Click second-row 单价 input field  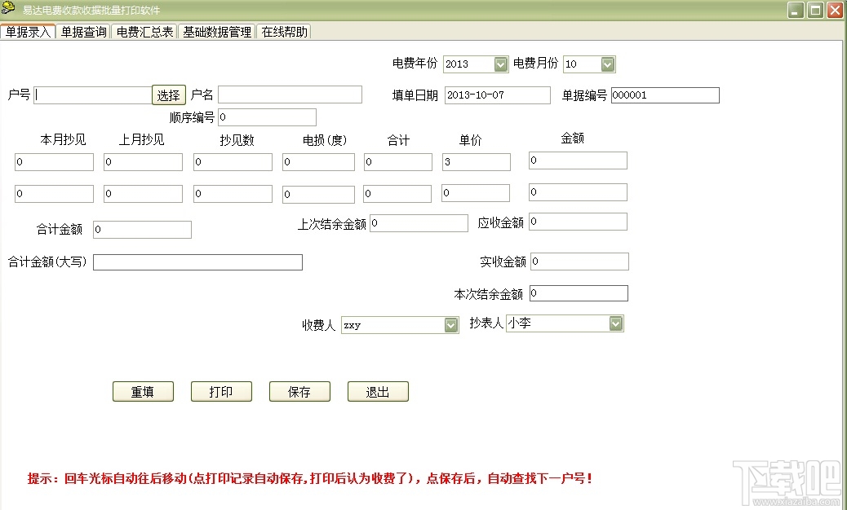point(476,192)
